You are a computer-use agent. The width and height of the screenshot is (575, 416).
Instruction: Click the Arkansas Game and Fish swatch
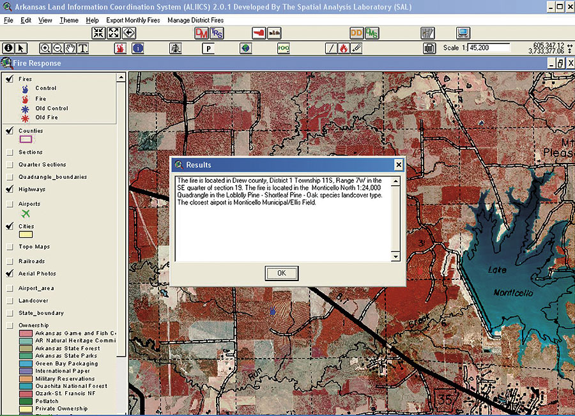coord(26,334)
